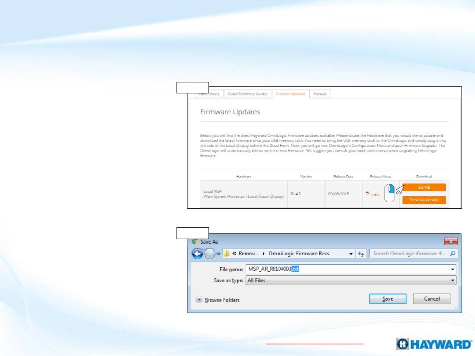Expand Browse Folders
This screenshot has width=475, height=356.
pyautogui.click(x=217, y=300)
